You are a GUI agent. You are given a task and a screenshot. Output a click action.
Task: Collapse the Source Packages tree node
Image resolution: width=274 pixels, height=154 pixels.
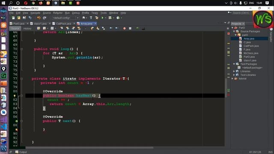pyautogui.click(x=234, y=31)
